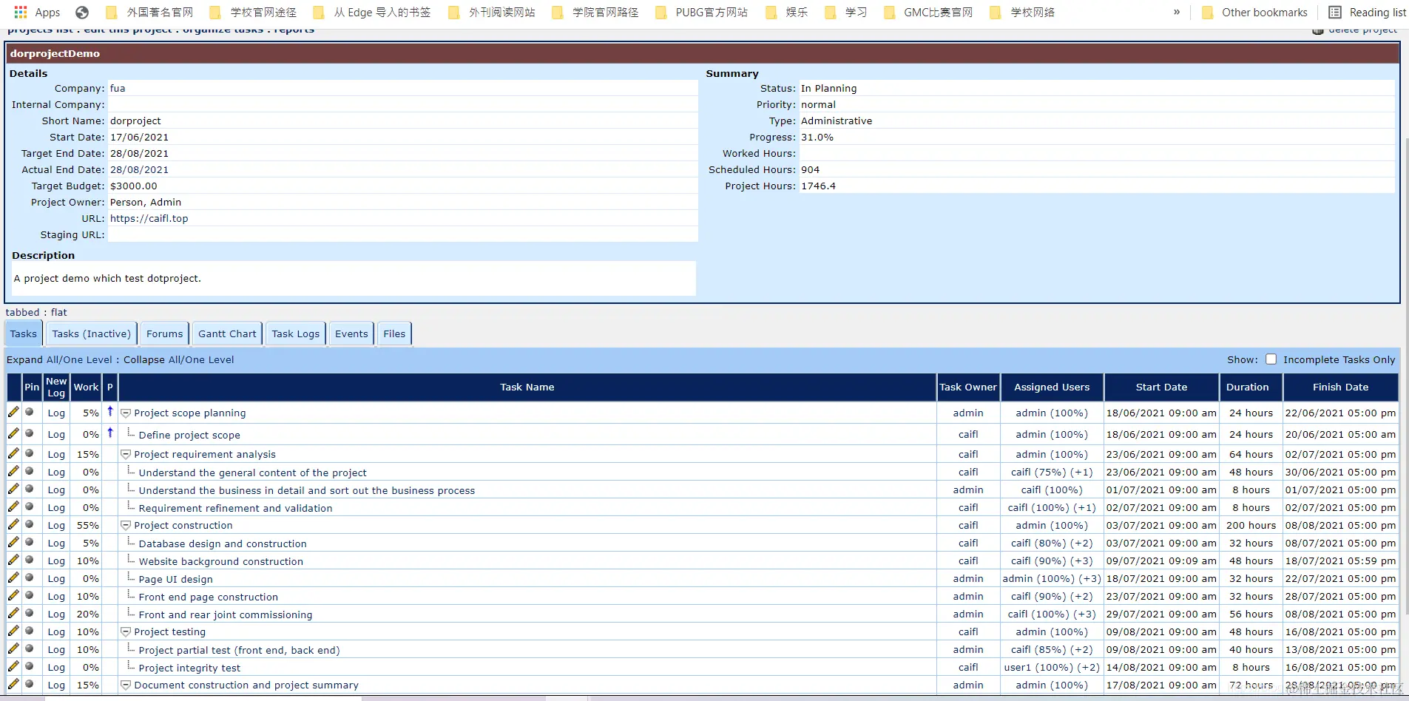Pin the Project testing task
1409x701 pixels.
point(30,631)
